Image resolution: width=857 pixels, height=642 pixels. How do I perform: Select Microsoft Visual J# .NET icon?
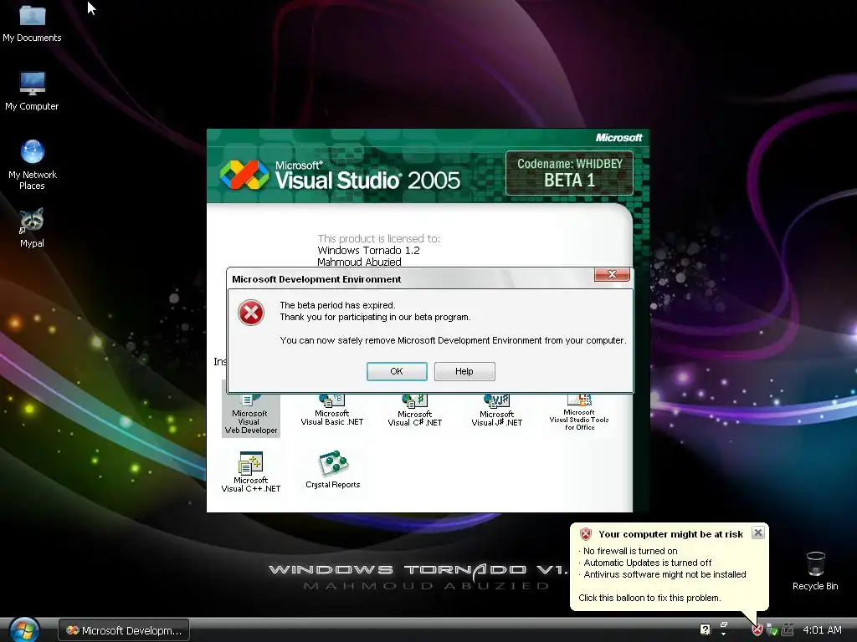[497, 410]
